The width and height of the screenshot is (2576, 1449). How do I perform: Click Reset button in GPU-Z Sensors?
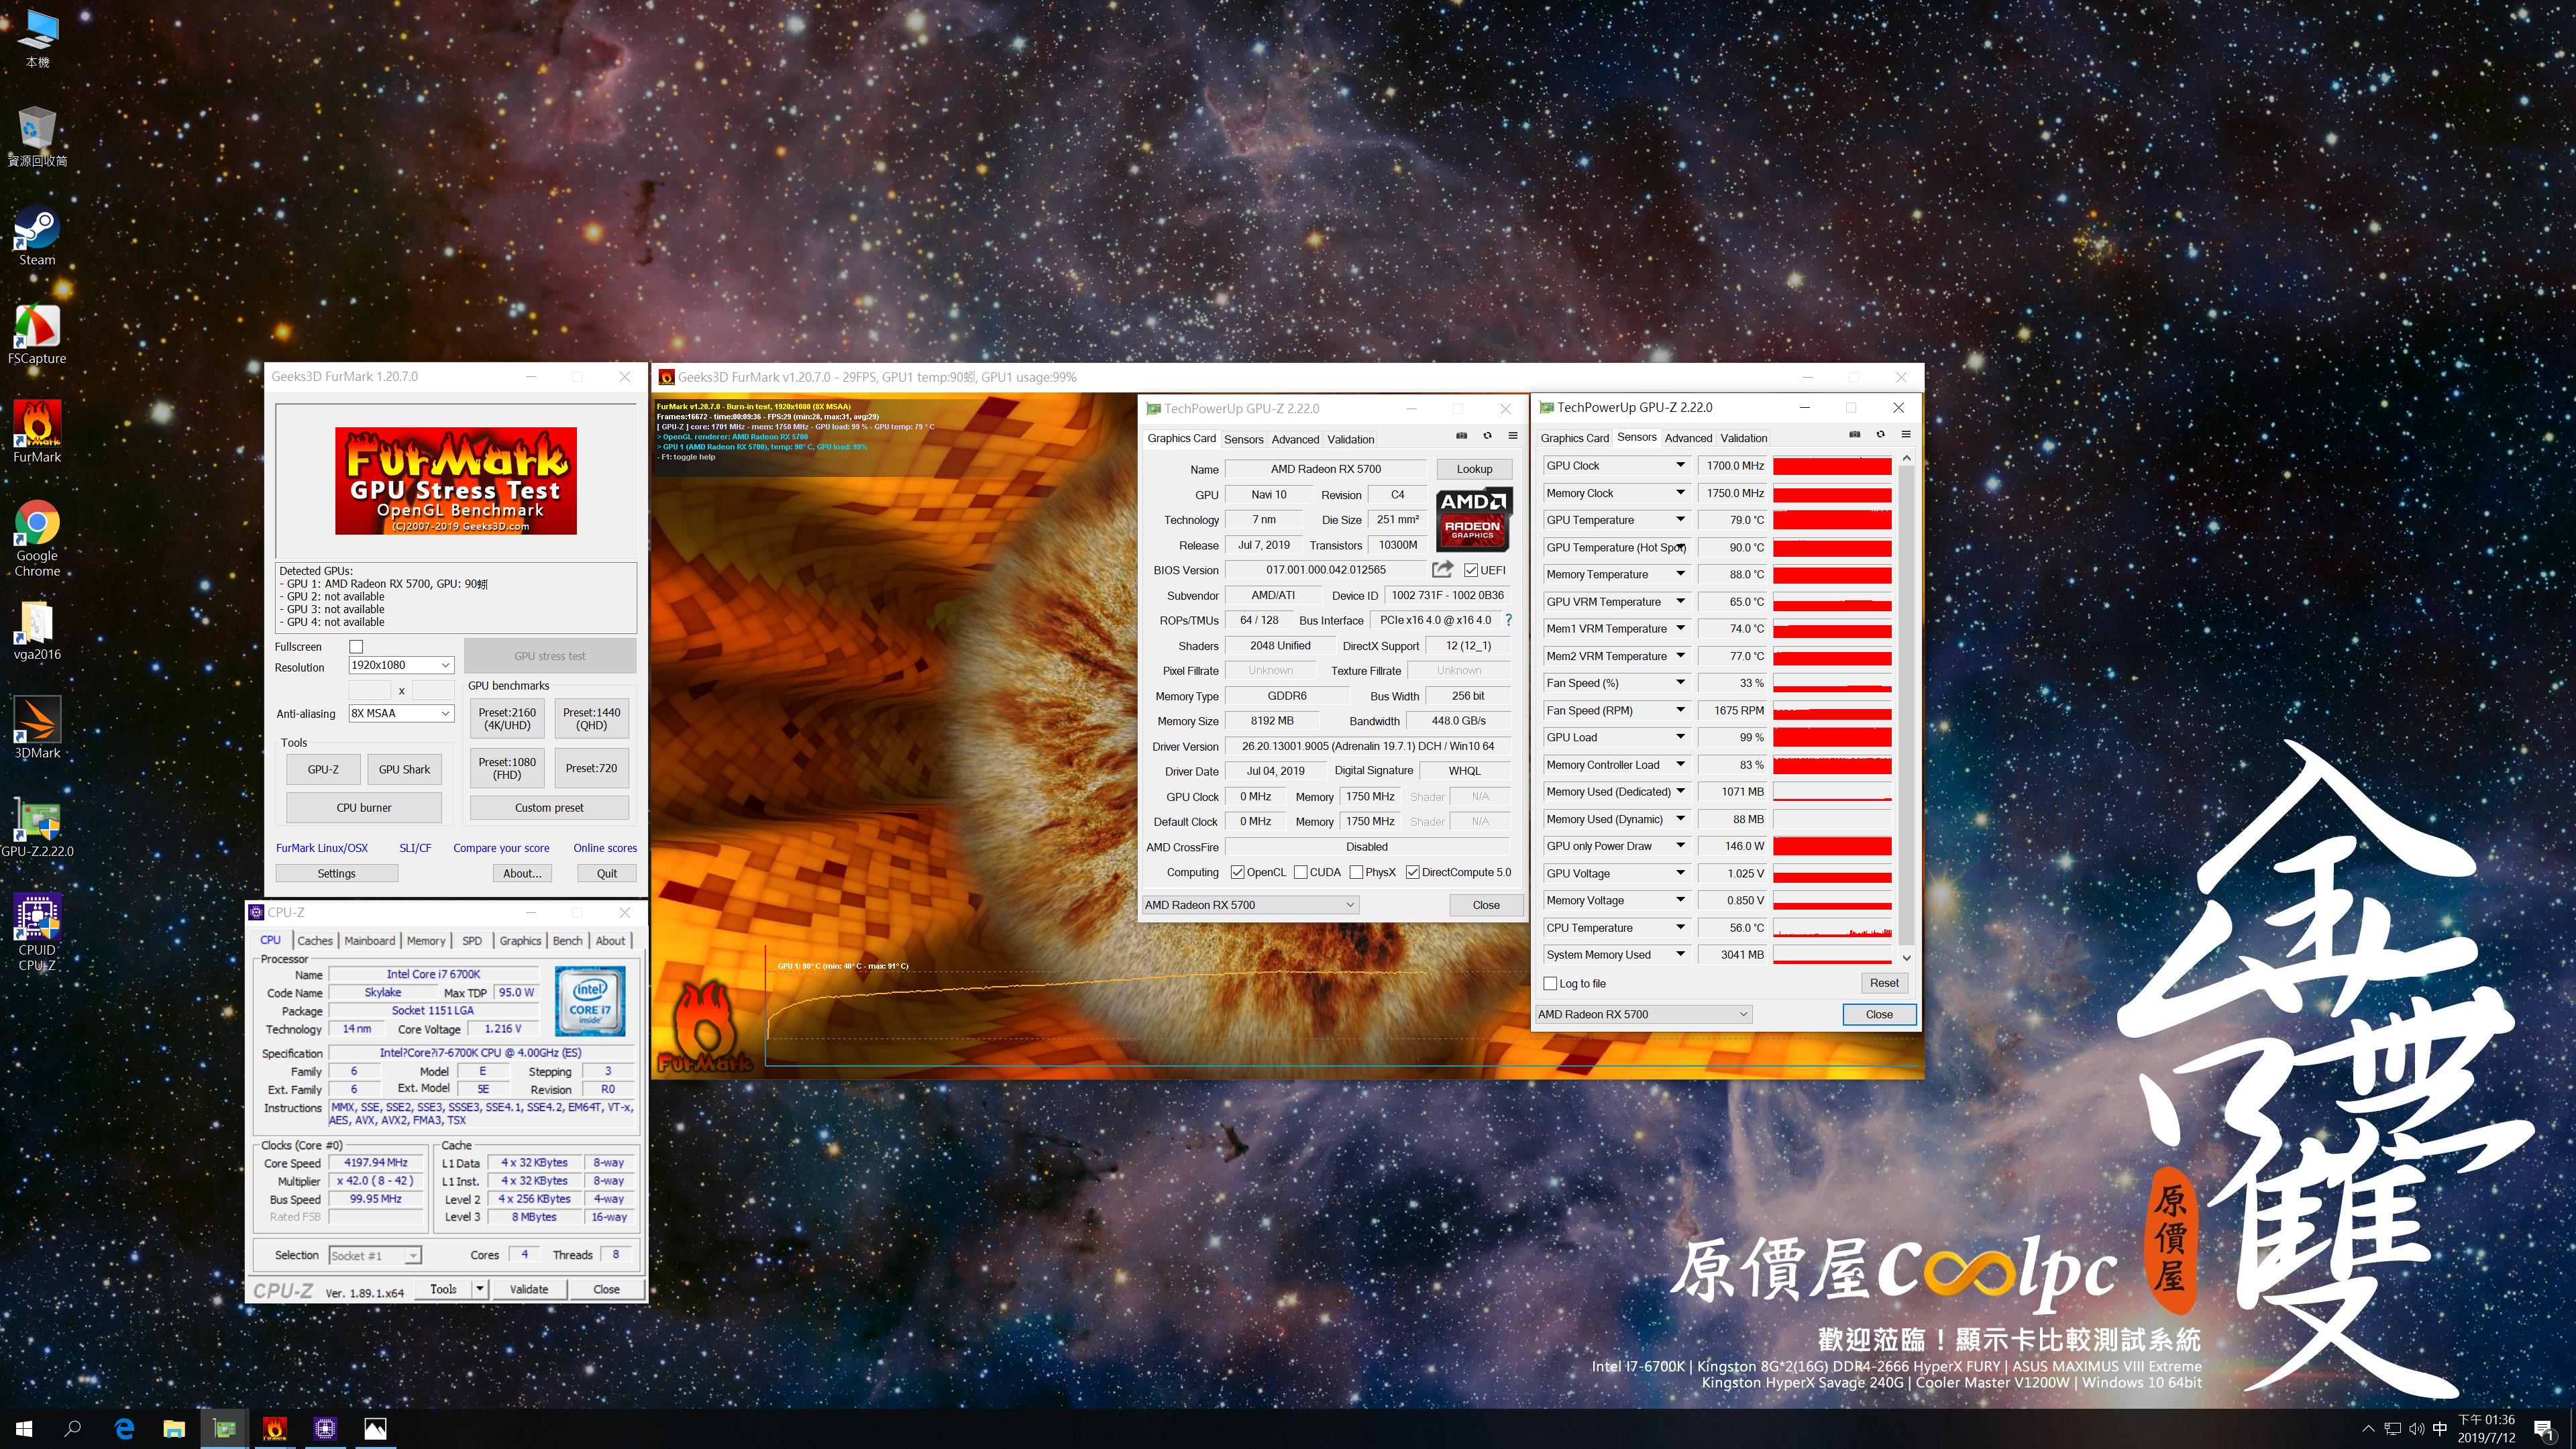(x=1884, y=983)
